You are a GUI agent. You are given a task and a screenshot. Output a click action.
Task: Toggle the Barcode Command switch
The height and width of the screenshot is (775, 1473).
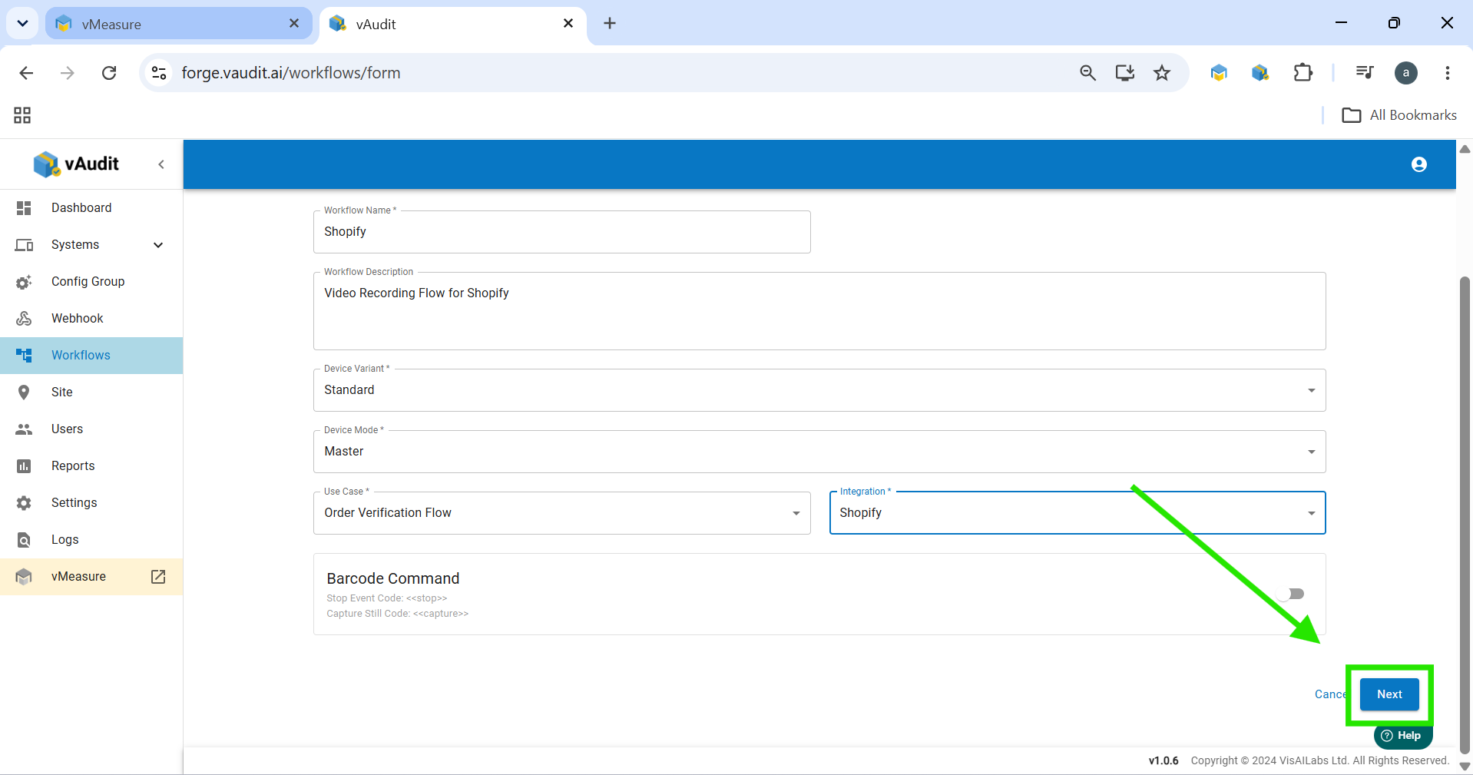pyautogui.click(x=1290, y=594)
